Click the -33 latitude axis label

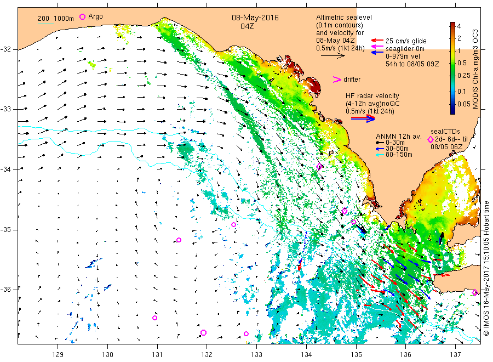[x=5, y=109]
